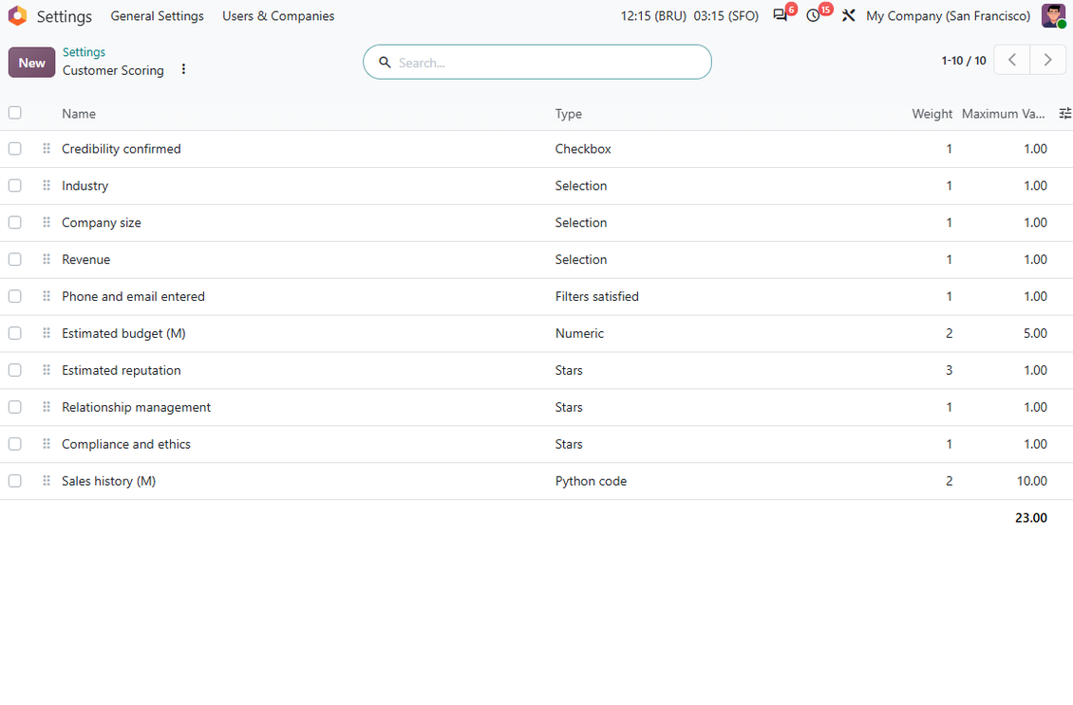This screenshot has height=705, width=1073.
Task: Open the Users & Companies menu
Action: coord(278,16)
